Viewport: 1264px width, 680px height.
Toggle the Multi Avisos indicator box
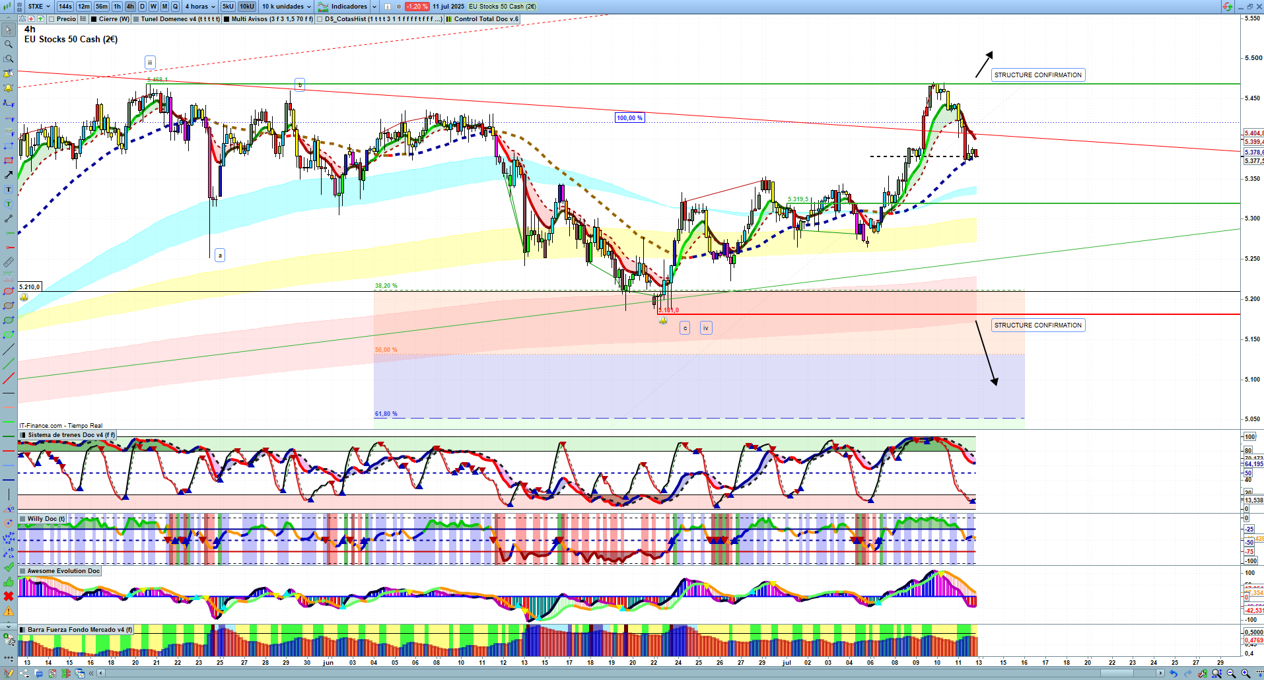[227, 19]
